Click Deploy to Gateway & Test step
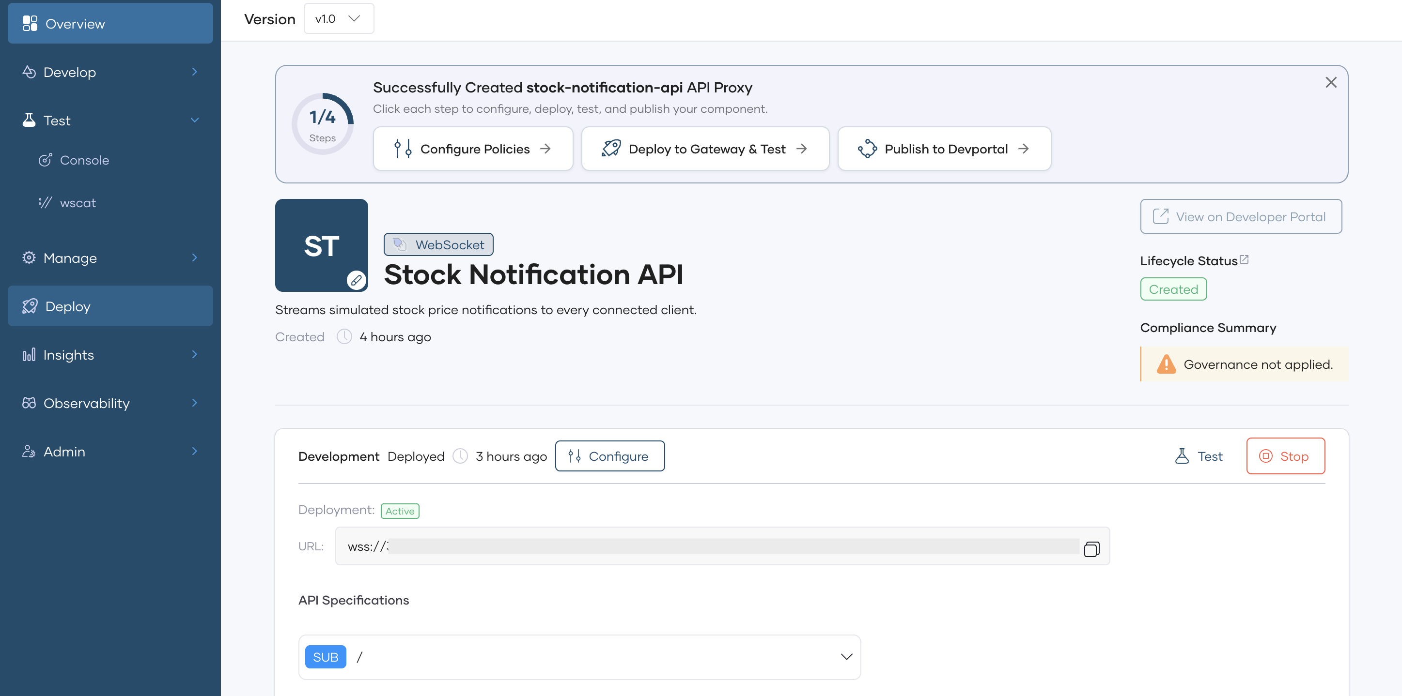This screenshot has height=696, width=1402. (705, 149)
